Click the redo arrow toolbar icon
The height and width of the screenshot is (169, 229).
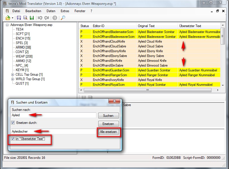(x=47, y=18)
